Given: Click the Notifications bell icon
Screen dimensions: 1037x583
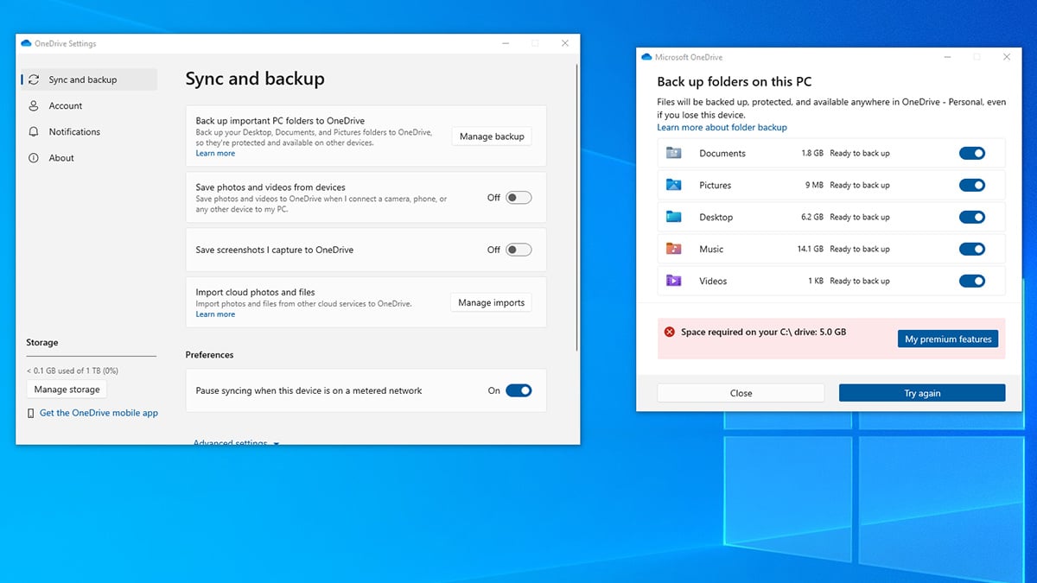Looking at the screenshot, I should pyautogui.click(x=34, y=131).
